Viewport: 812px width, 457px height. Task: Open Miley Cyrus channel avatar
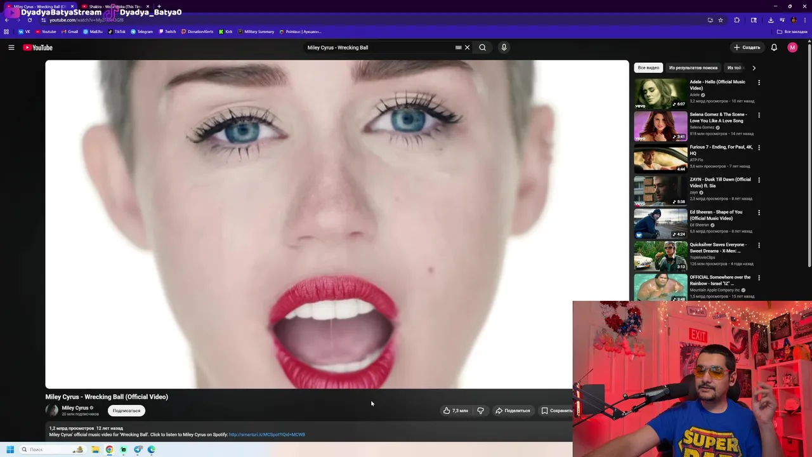pos(52,411)
